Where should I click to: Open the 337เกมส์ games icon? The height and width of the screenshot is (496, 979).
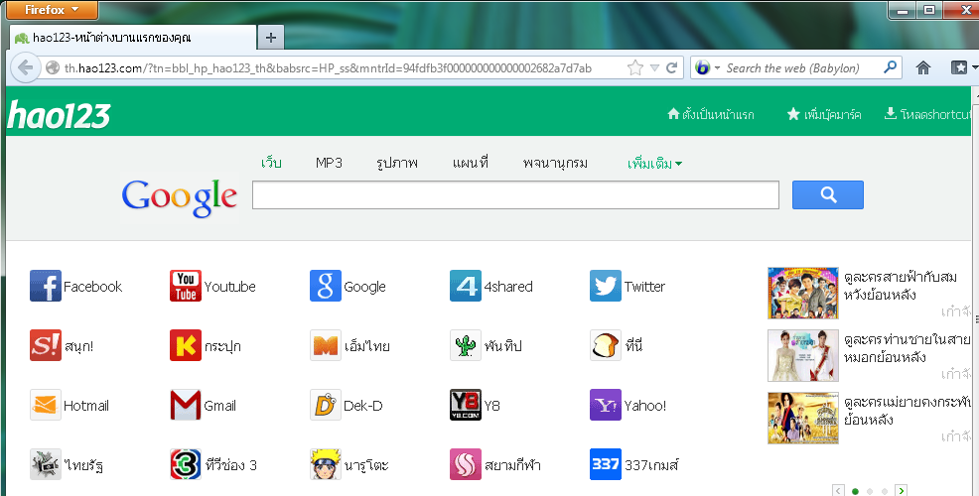[x=605, y=464]
